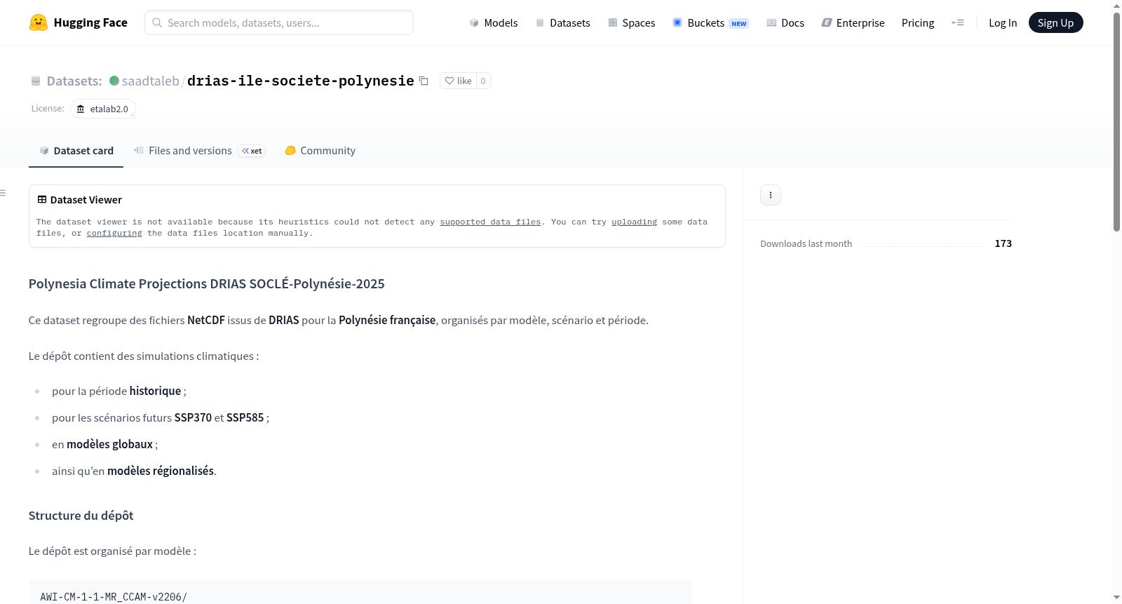The width and height of the screenshot is (1122, 604).
Task: Open Spaces from the navigation bar
Action: tap(632, 22)
